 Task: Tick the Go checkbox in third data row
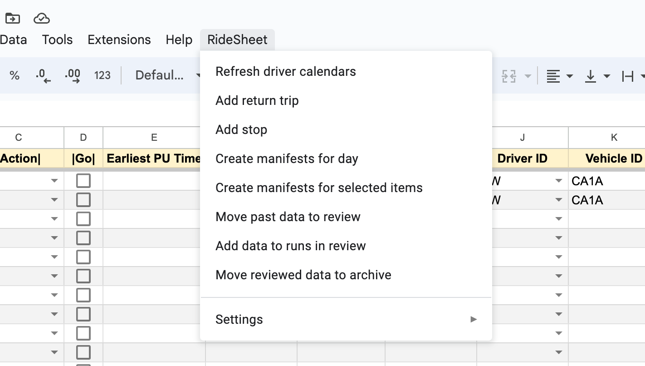pyautogui.click(x=83, y=219)
